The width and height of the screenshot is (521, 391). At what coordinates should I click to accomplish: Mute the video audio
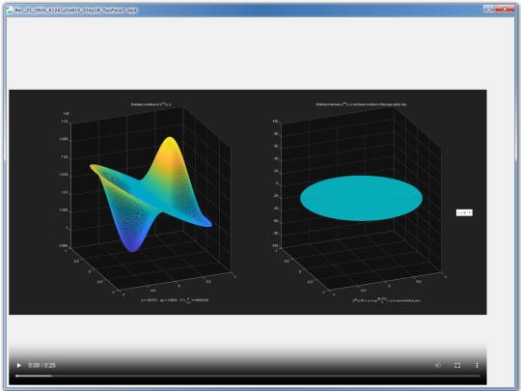coord(438,365)
